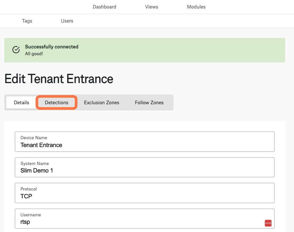Viewport: 294px width, 232px height.
Task: Open the red password manager icon in Username
Action: [x=268, y=223]
